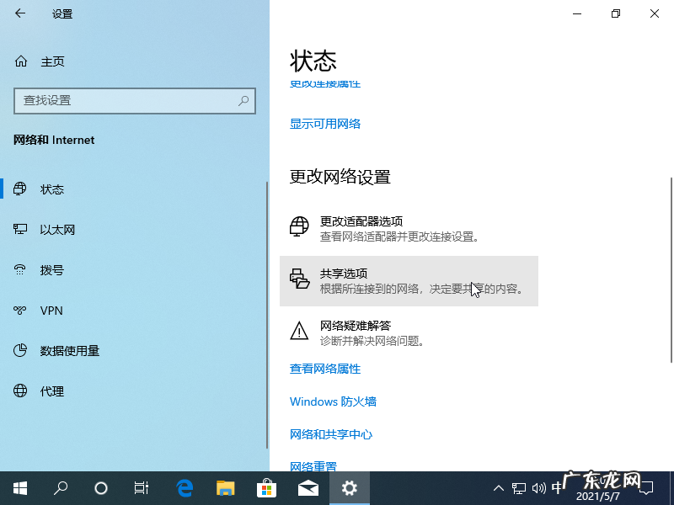
Task: Open Windows 防火墙 settings
Action: click(333, 401)
